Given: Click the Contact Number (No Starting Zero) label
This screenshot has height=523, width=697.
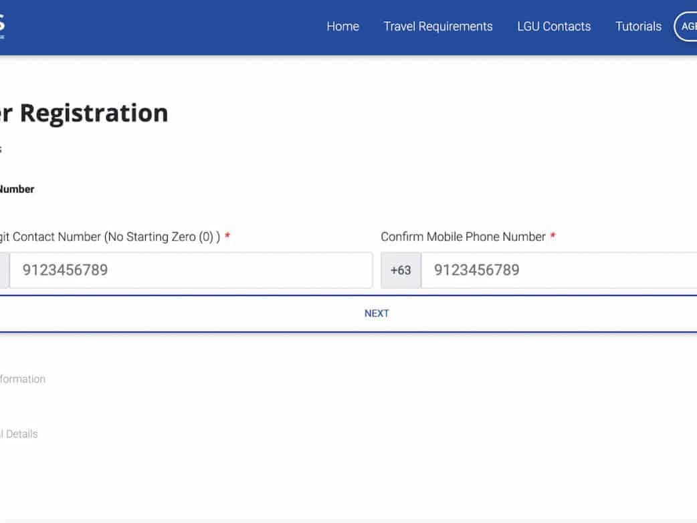Looking at the screenshot, I should 110,237.
